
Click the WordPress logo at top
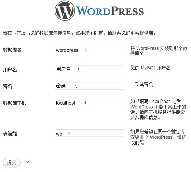(99, 11)
